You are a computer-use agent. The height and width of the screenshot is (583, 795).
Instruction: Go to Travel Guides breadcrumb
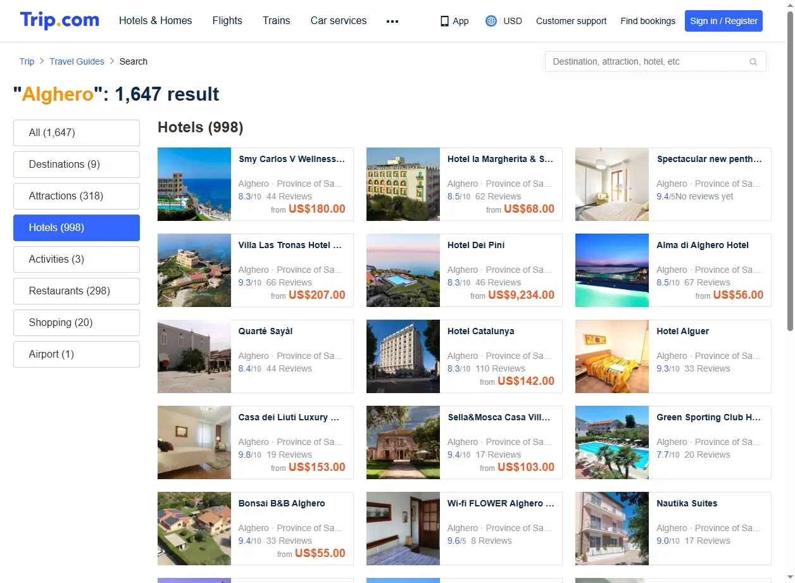[x=77, y=61]
